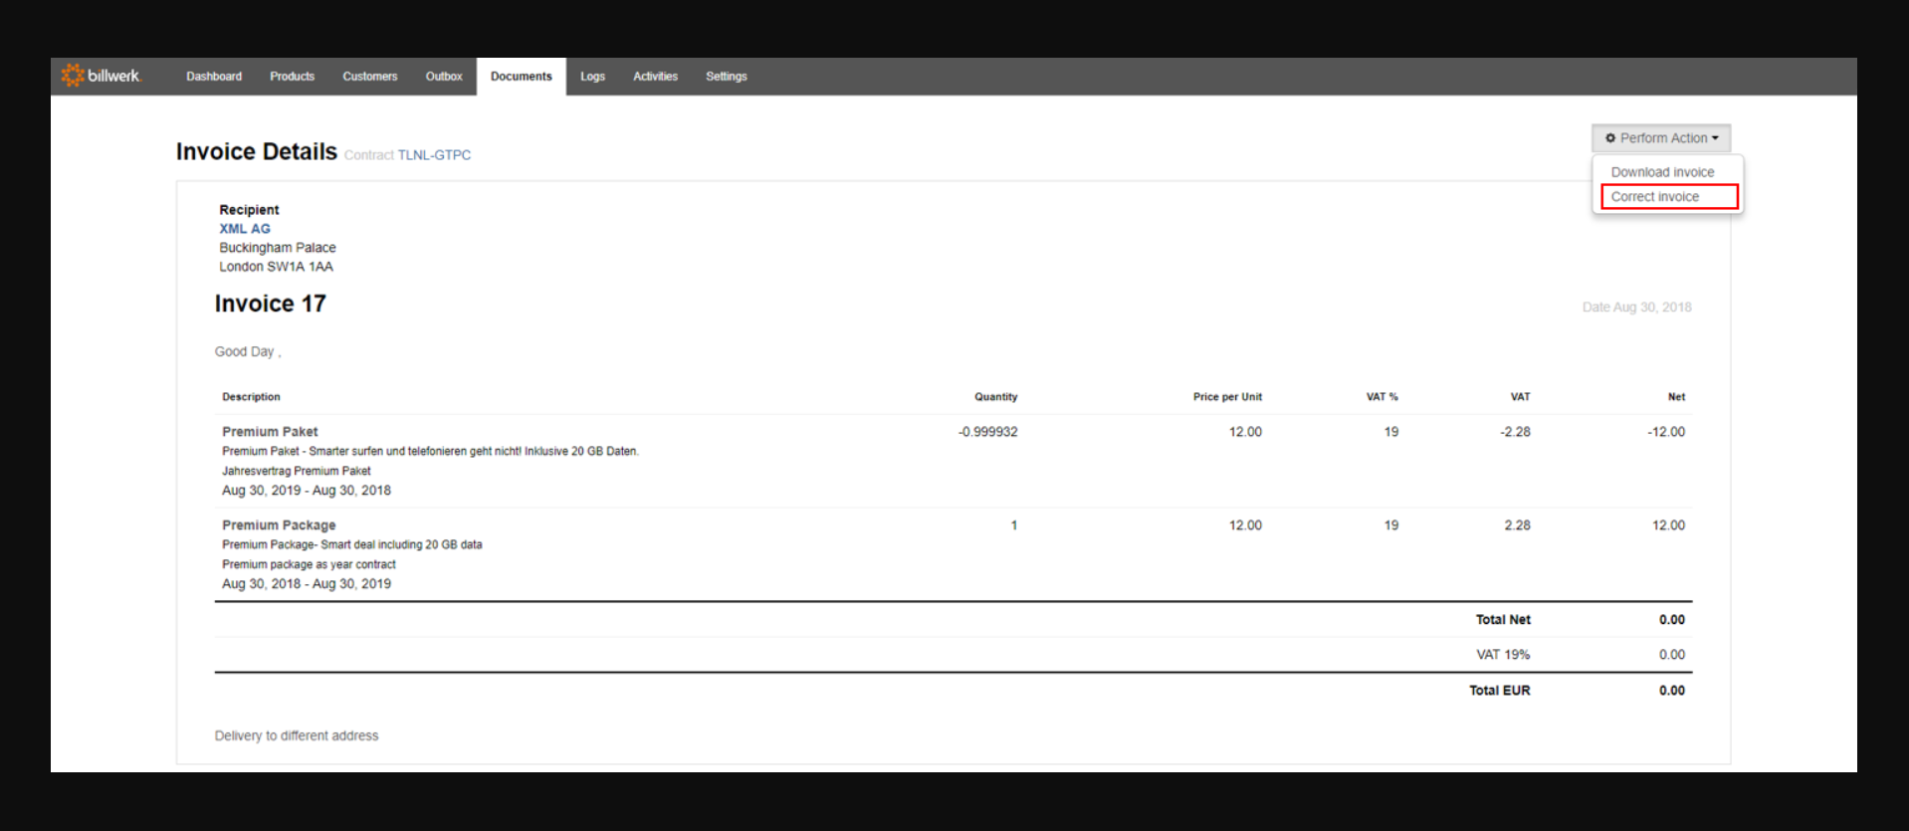This screenshot has width=1909, height=831.
Task: View the Logs tab
Action: click(592, 77)
